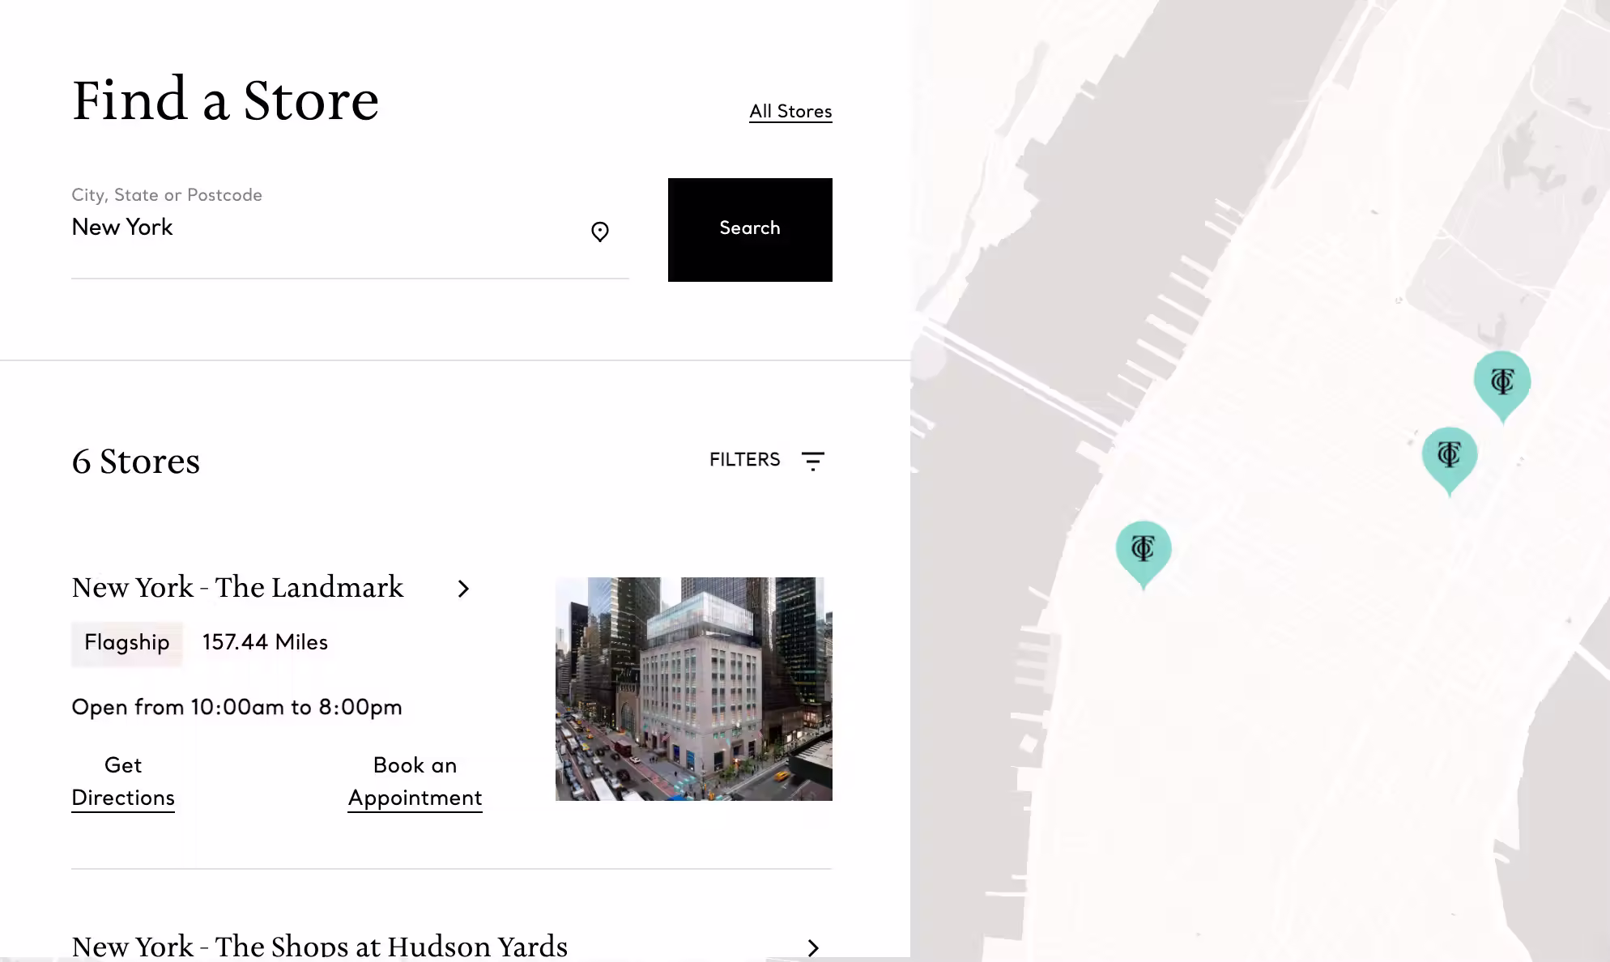Click the arrow icon beside Hudson Yards store
Image resolution: width=1610 pixels, height=962 pixels.
[813, 948]
